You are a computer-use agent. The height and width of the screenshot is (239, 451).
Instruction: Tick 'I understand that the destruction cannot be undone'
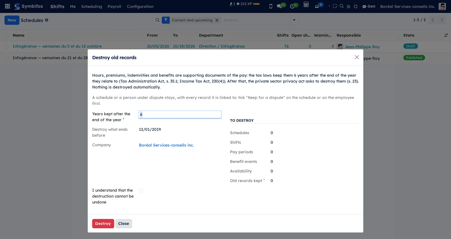tap(141, 191)
